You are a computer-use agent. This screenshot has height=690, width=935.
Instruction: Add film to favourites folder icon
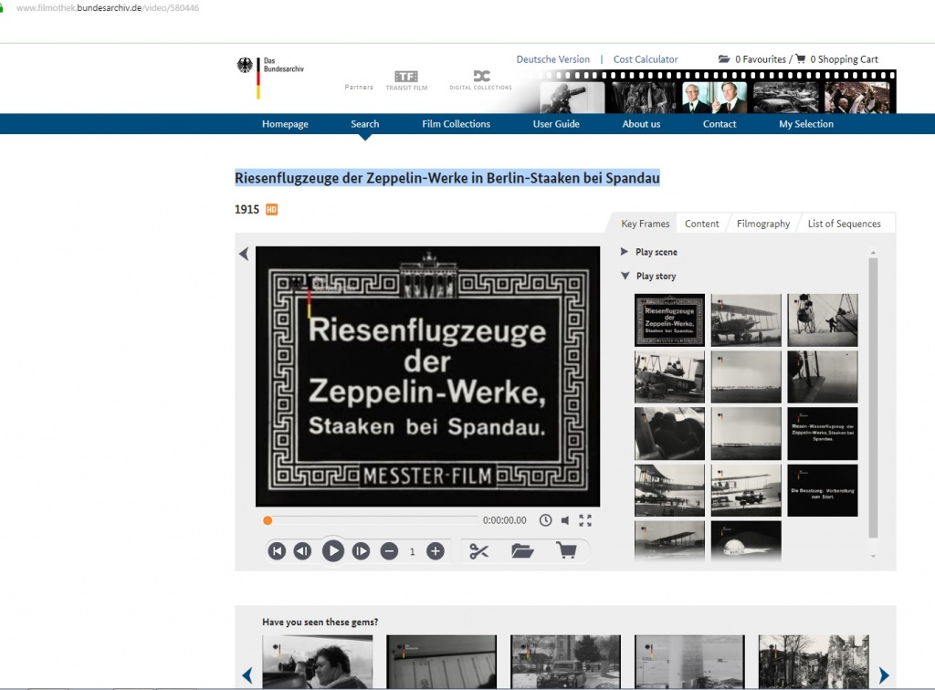[x=522, y=551]
